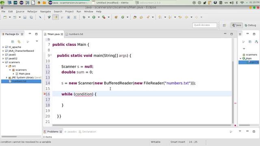Click the Bluetooth tray icon
Screen dimensions: 260x146
[237, 3]
